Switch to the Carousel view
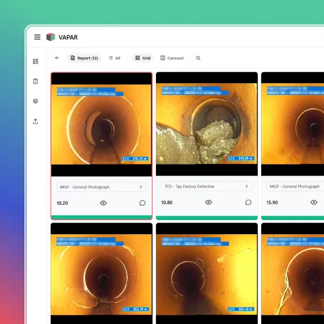The width and height of the screenshot is (324, 324). (172, 58)
